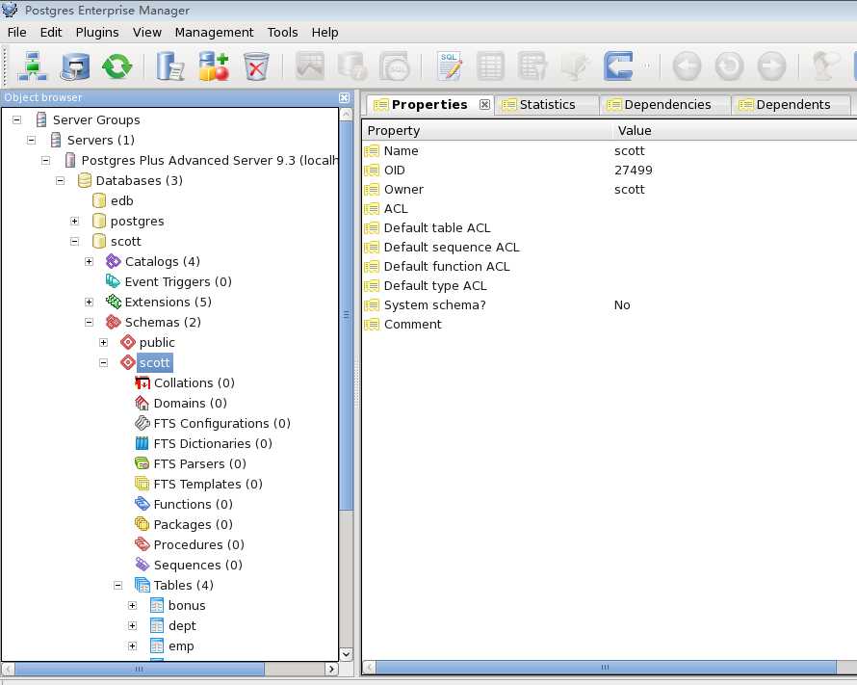Click the OID value 27499
Screen dimensions: 857x685
(x=633, y=170)
